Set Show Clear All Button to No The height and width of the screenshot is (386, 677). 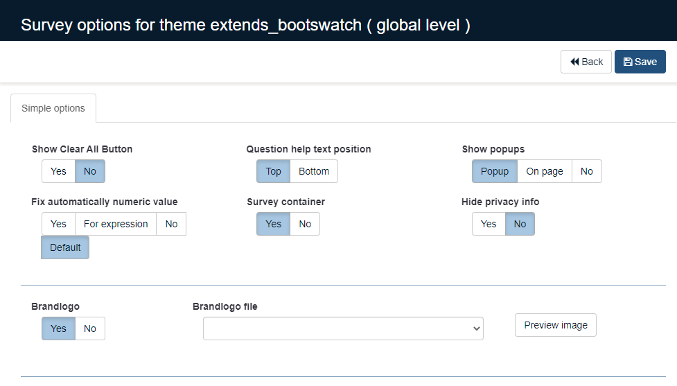pos(90,171)
